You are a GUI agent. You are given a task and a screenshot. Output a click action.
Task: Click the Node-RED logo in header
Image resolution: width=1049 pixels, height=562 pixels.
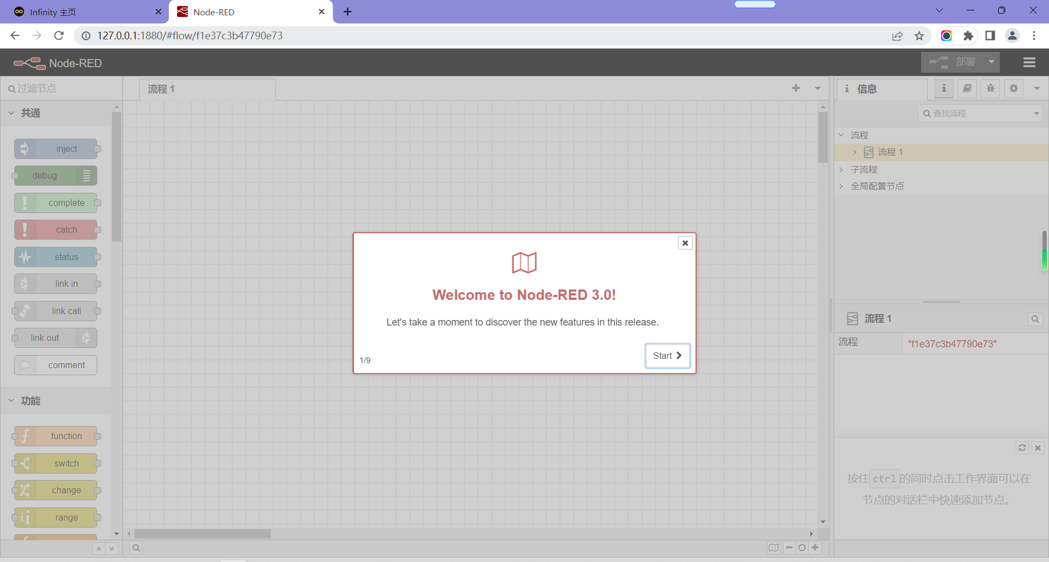tap(58, 63)
